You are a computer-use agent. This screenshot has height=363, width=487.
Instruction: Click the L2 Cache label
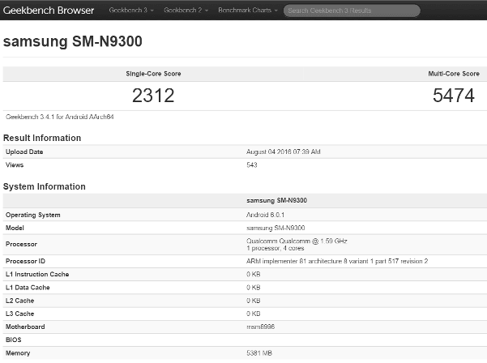click(x=20, y=301)
